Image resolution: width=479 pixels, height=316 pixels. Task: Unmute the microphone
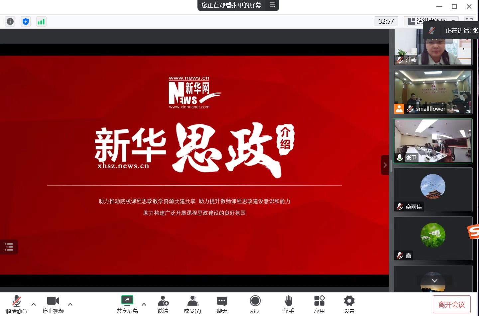(x=16, y=304)
